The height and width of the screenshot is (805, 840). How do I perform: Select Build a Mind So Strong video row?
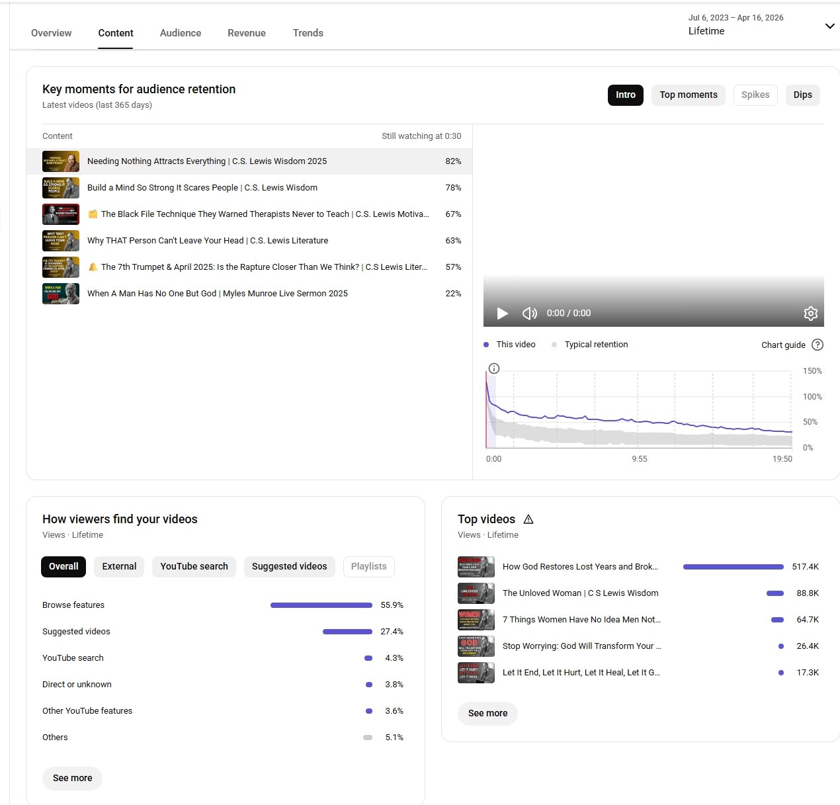point(202,188)
